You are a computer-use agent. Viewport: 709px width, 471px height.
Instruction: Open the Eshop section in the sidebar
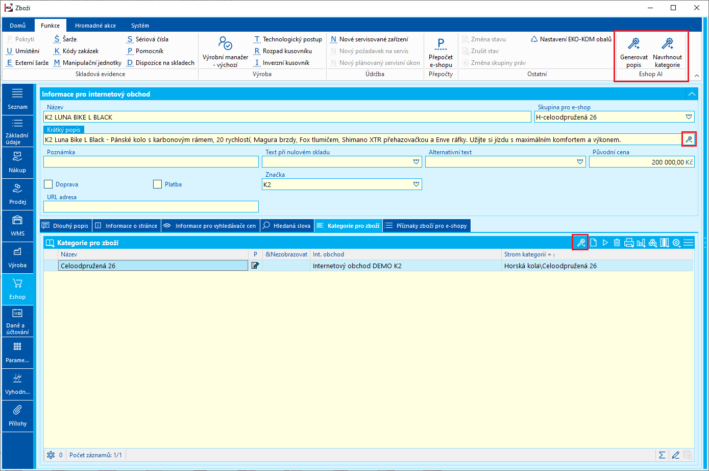click(x=17, y=289)
